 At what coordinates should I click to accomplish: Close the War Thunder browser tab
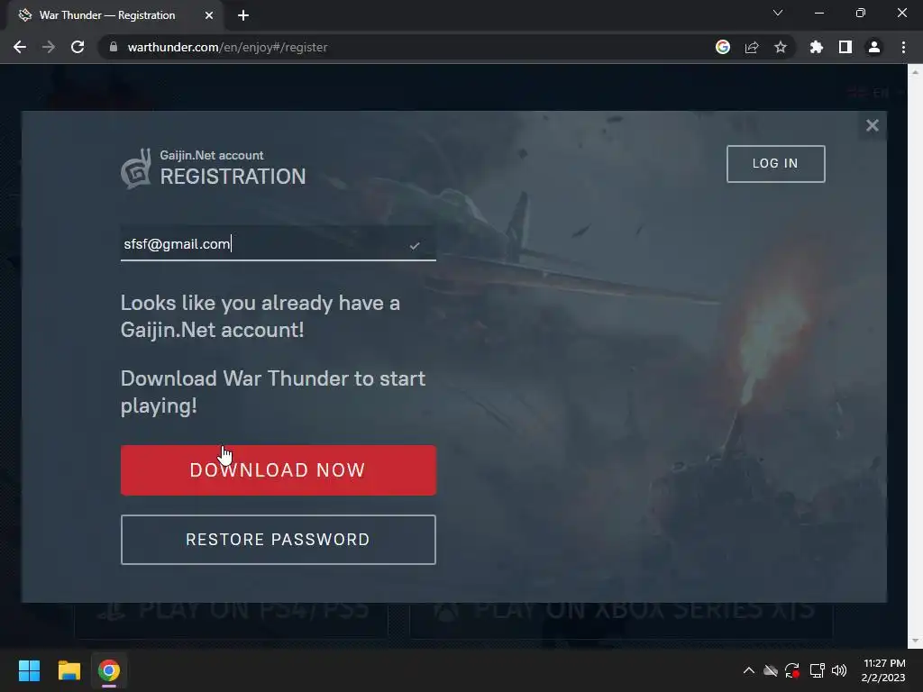pos(209,15)
